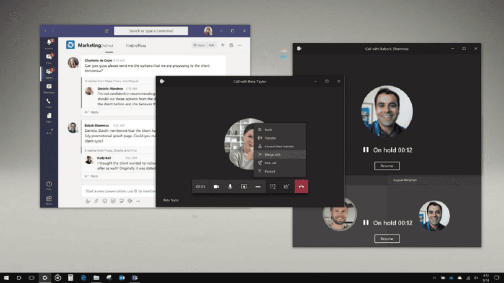Image resolution: width=504 pixels, height=283 pixels.
Task: Select Park call from the call menu
Action: coord(270,163)
